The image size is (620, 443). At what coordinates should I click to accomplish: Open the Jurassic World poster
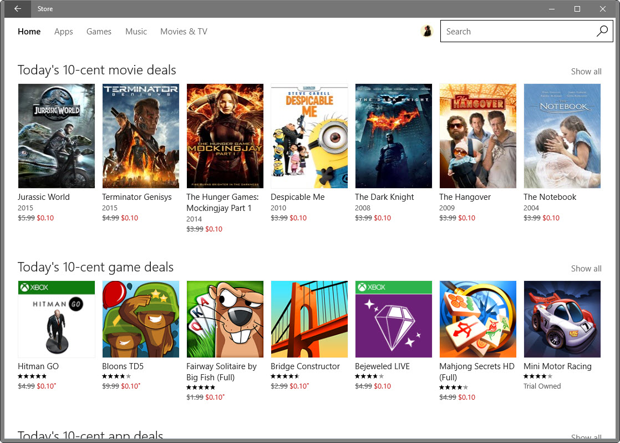pos(57,136)
